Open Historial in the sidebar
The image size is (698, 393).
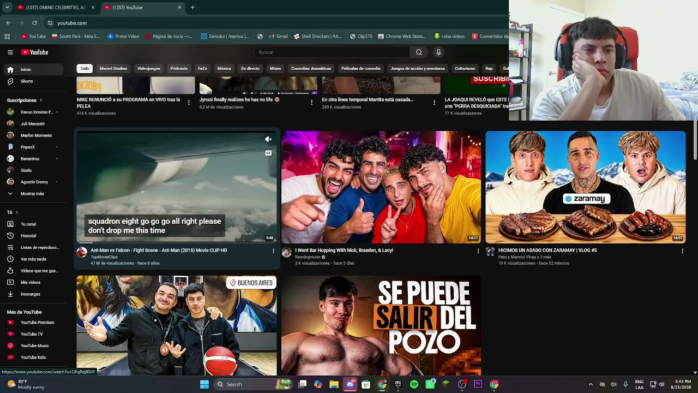33,236
